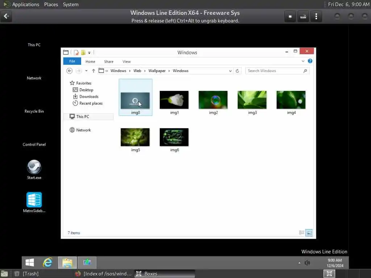The image size is (371, 278).
Task: Select the Recycle Bin desktop shortcut
Action: click(x=34, y=111)
